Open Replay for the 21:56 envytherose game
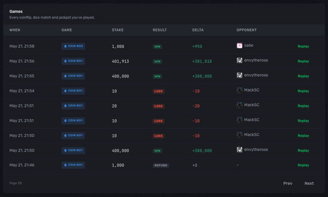Viewport: 328px width, 197px height. [x=303, y=61]
